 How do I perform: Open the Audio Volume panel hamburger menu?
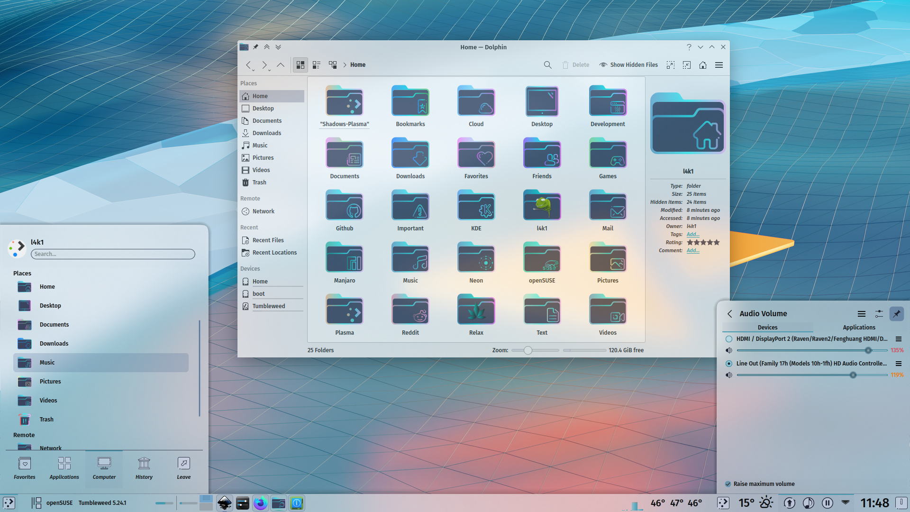click(862, 314)
